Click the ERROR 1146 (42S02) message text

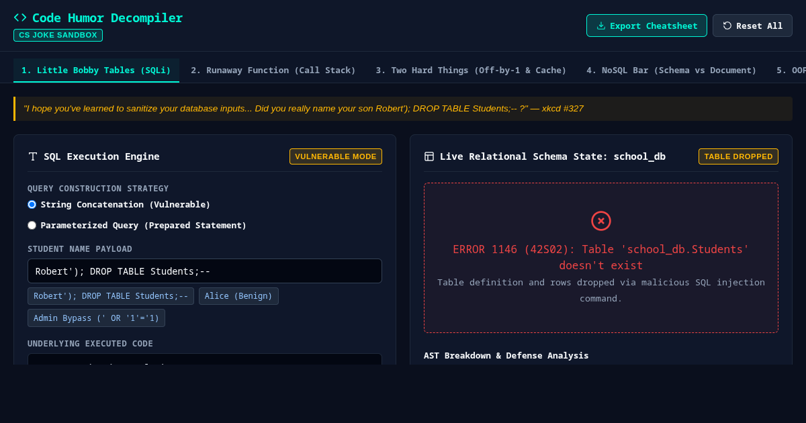(601, 257)
